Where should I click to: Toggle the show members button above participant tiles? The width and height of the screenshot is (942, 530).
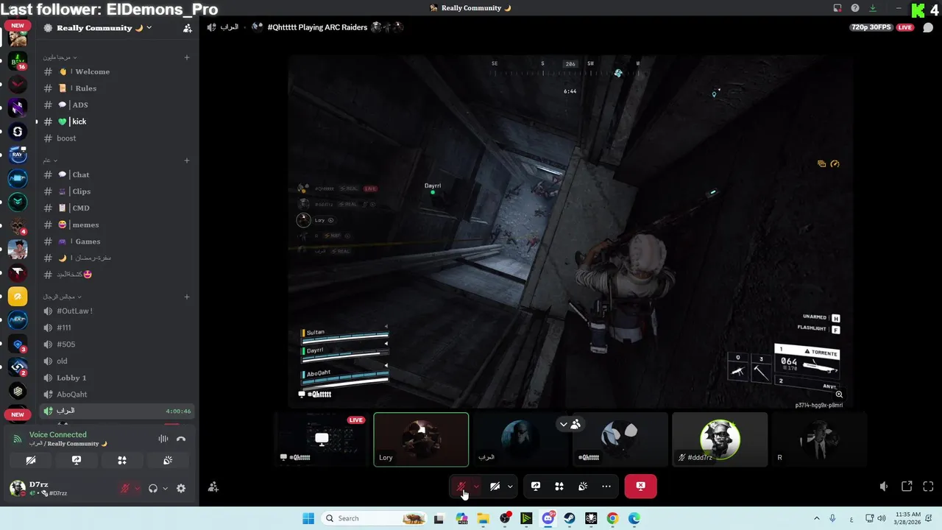(570, 424)
